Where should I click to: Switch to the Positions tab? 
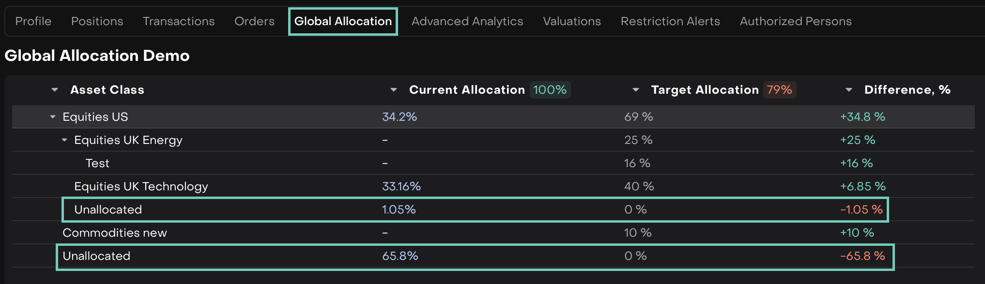click(x=97, y=21)
